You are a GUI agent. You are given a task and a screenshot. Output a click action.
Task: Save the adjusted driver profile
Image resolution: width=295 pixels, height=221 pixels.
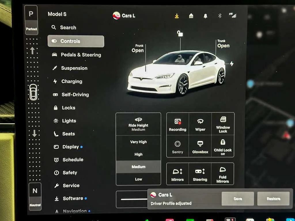click(238, 199)
